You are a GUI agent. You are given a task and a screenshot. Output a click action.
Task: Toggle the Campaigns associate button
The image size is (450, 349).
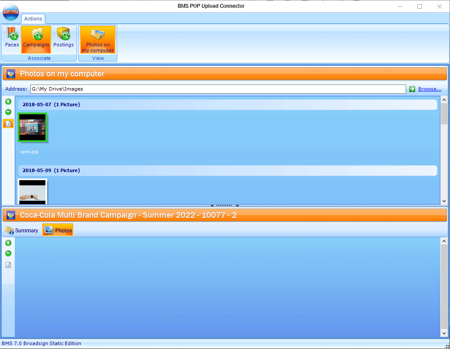pos(36,39)
